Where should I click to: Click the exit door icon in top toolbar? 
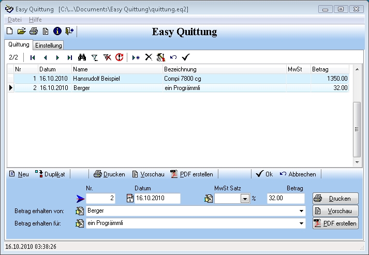pos(69,31)
